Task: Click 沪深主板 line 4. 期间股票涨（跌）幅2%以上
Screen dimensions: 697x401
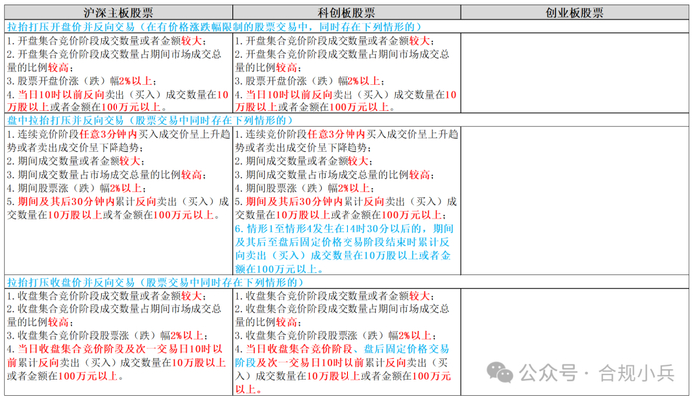Action: (77, 188)
